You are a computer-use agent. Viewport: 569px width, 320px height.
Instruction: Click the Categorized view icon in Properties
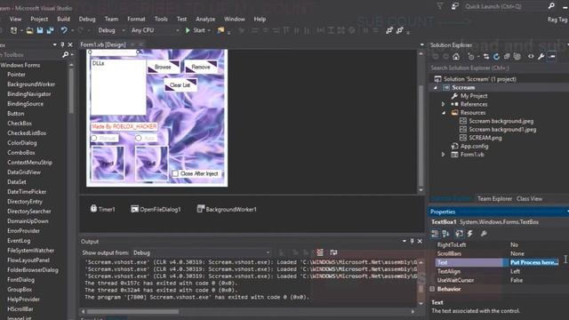[x=435, y=234]
